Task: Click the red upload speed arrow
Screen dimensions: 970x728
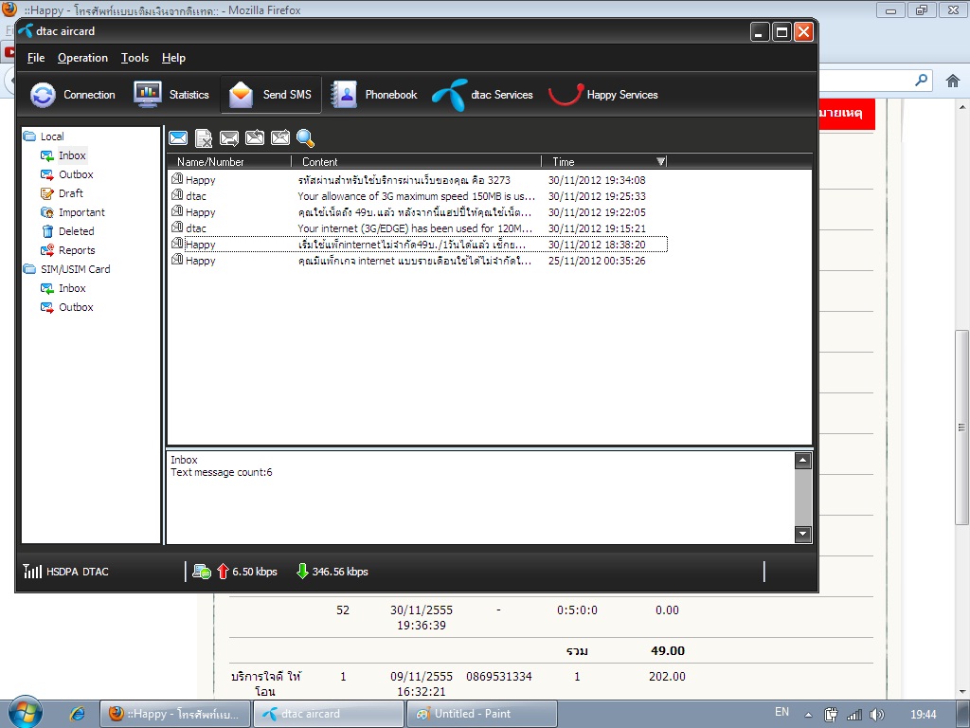Action: point(223,572)
